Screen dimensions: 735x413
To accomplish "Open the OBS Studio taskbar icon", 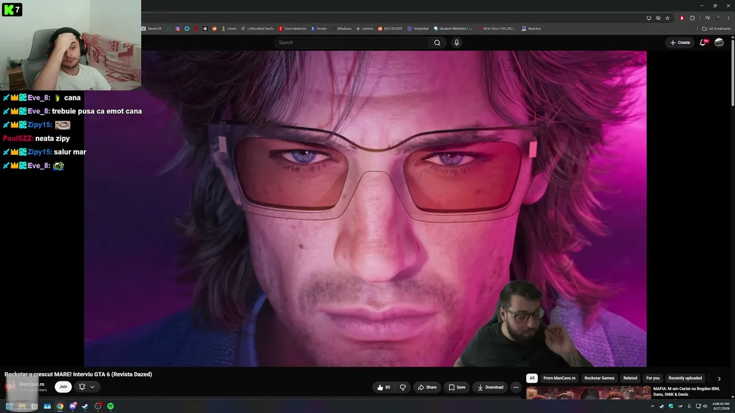I will [98, 406].
